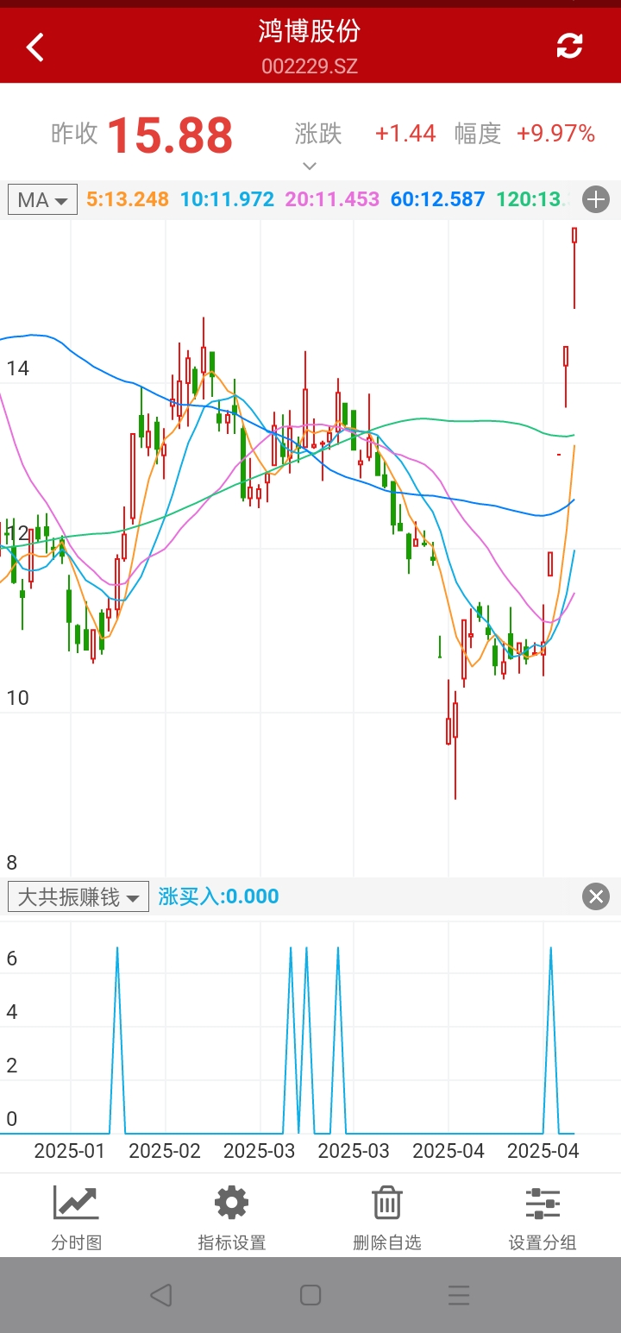Tap the 涨跌 label
This screenshot has width=621, height=1333.
pyautogui.click(x=318, y=134)
